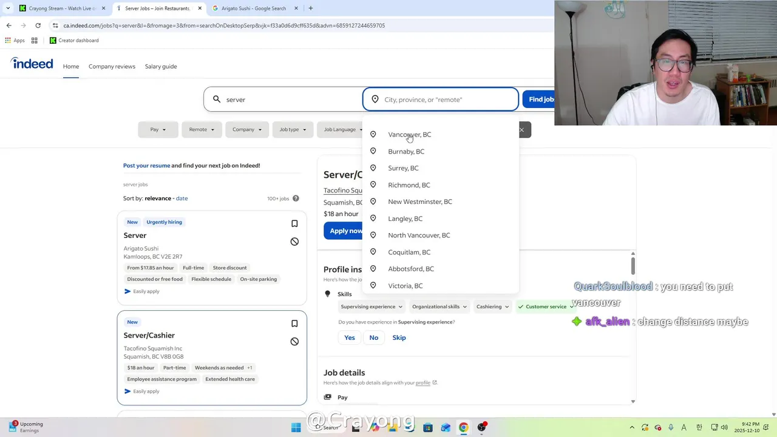Click not-interested icon on Arigato Sushi job
Viewport: 777px width, 437px height.
[294, 242]
